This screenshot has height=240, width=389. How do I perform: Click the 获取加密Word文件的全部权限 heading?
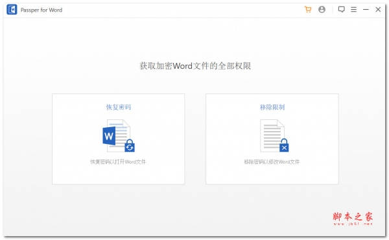[x=195, y=66]
